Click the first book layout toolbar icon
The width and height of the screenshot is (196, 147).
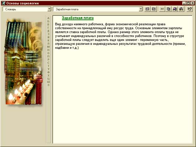(147, 9)
